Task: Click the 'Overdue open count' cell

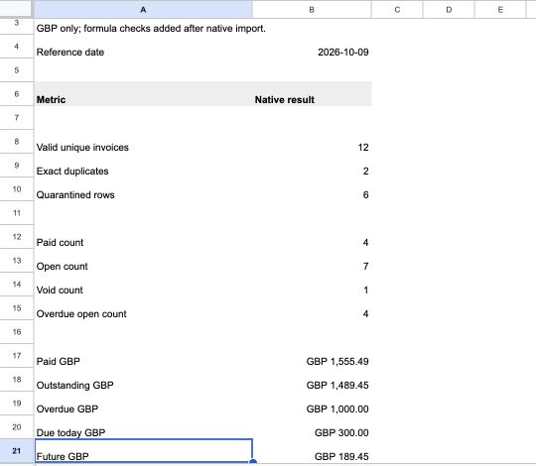Action: click(143, 308)
